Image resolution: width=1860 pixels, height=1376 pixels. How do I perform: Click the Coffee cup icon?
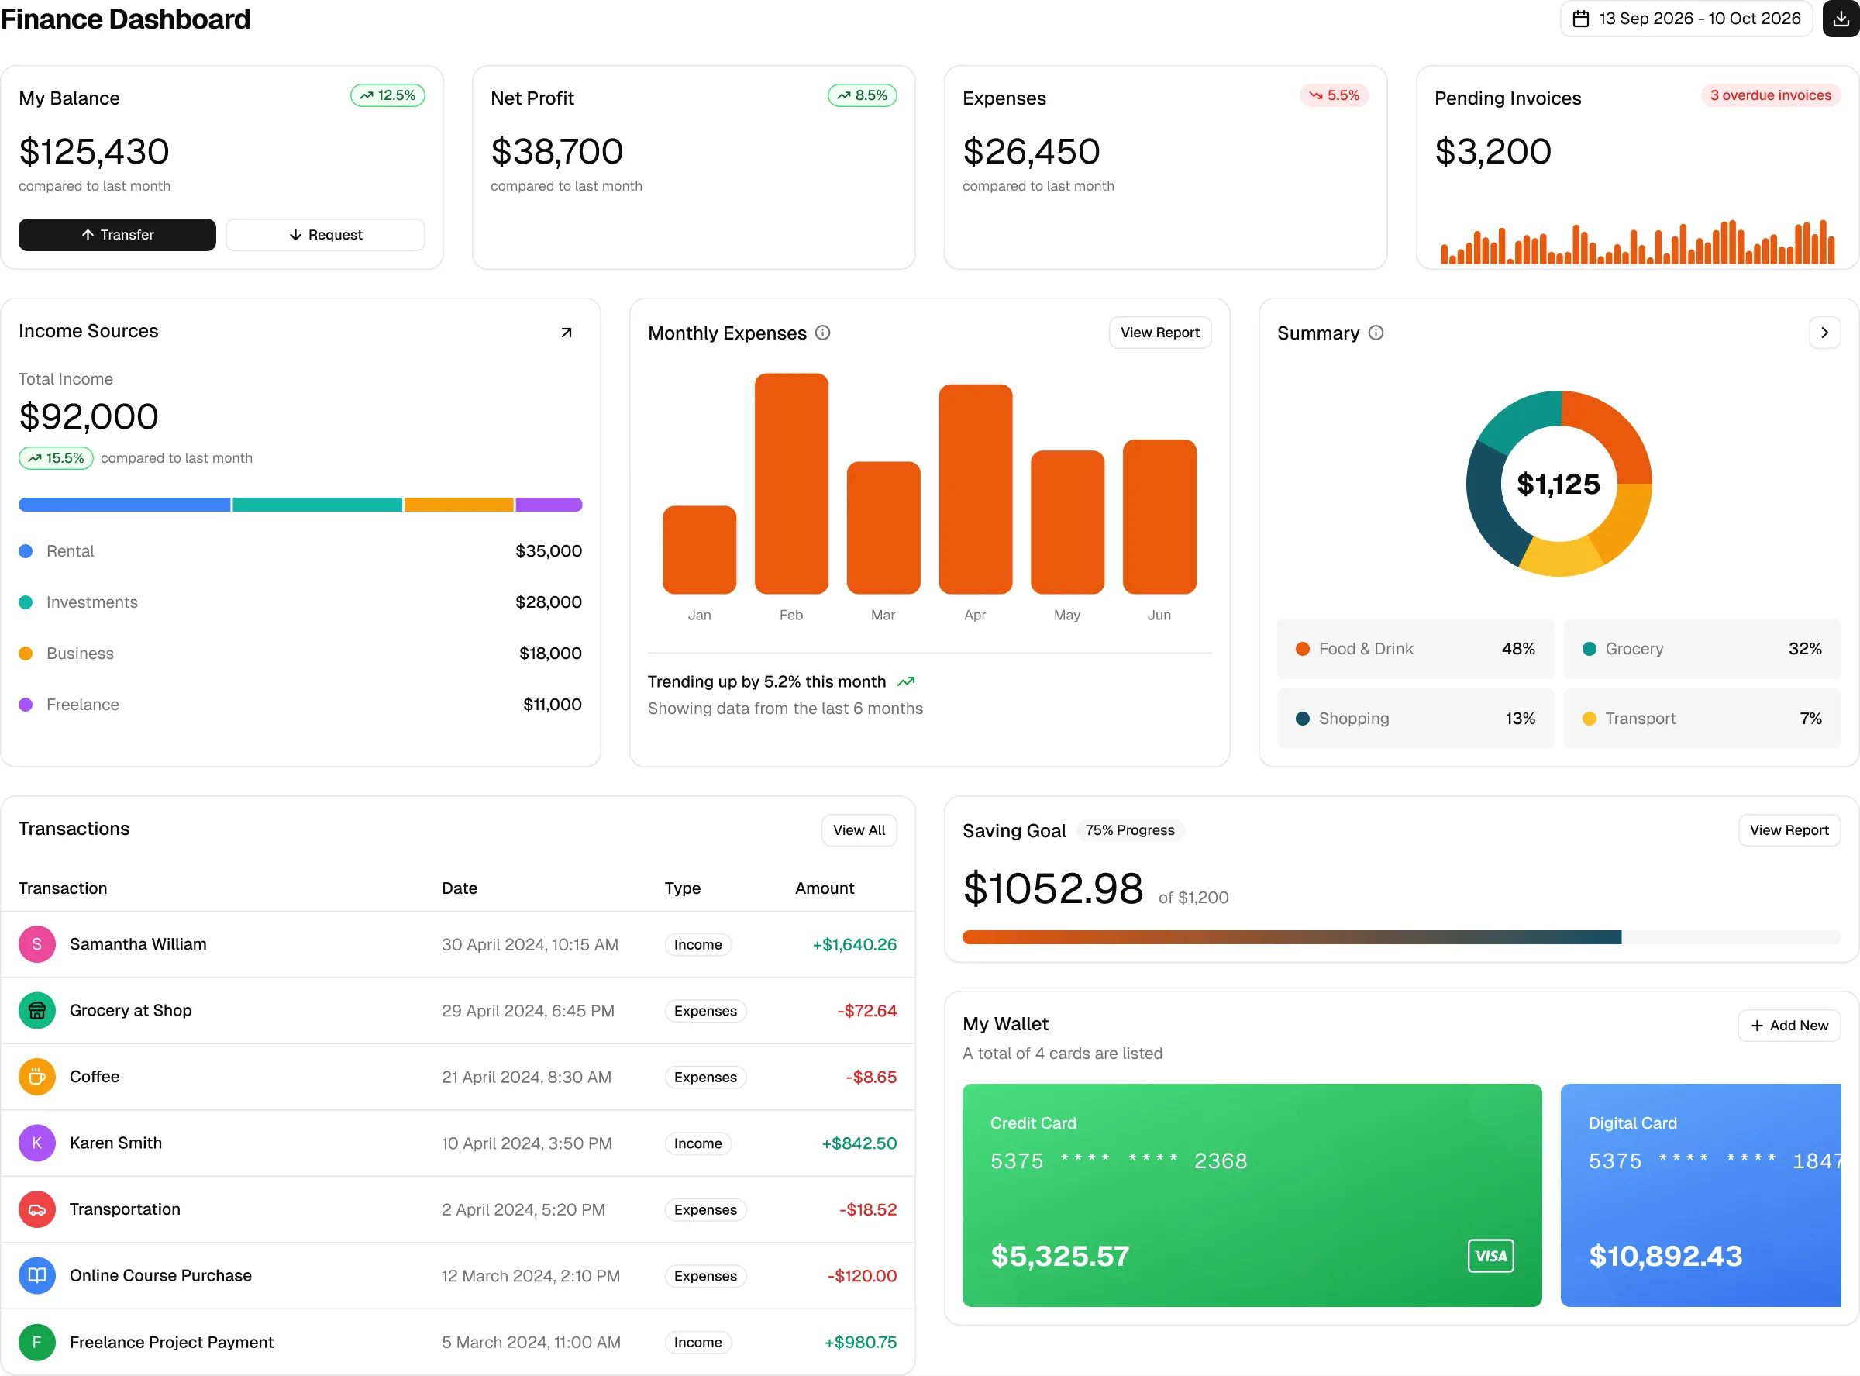[x=36, y=1076]
